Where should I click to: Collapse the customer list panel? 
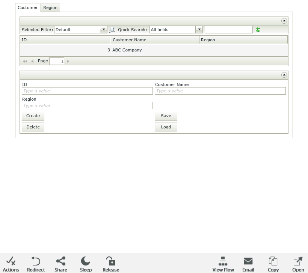point(284,21)
